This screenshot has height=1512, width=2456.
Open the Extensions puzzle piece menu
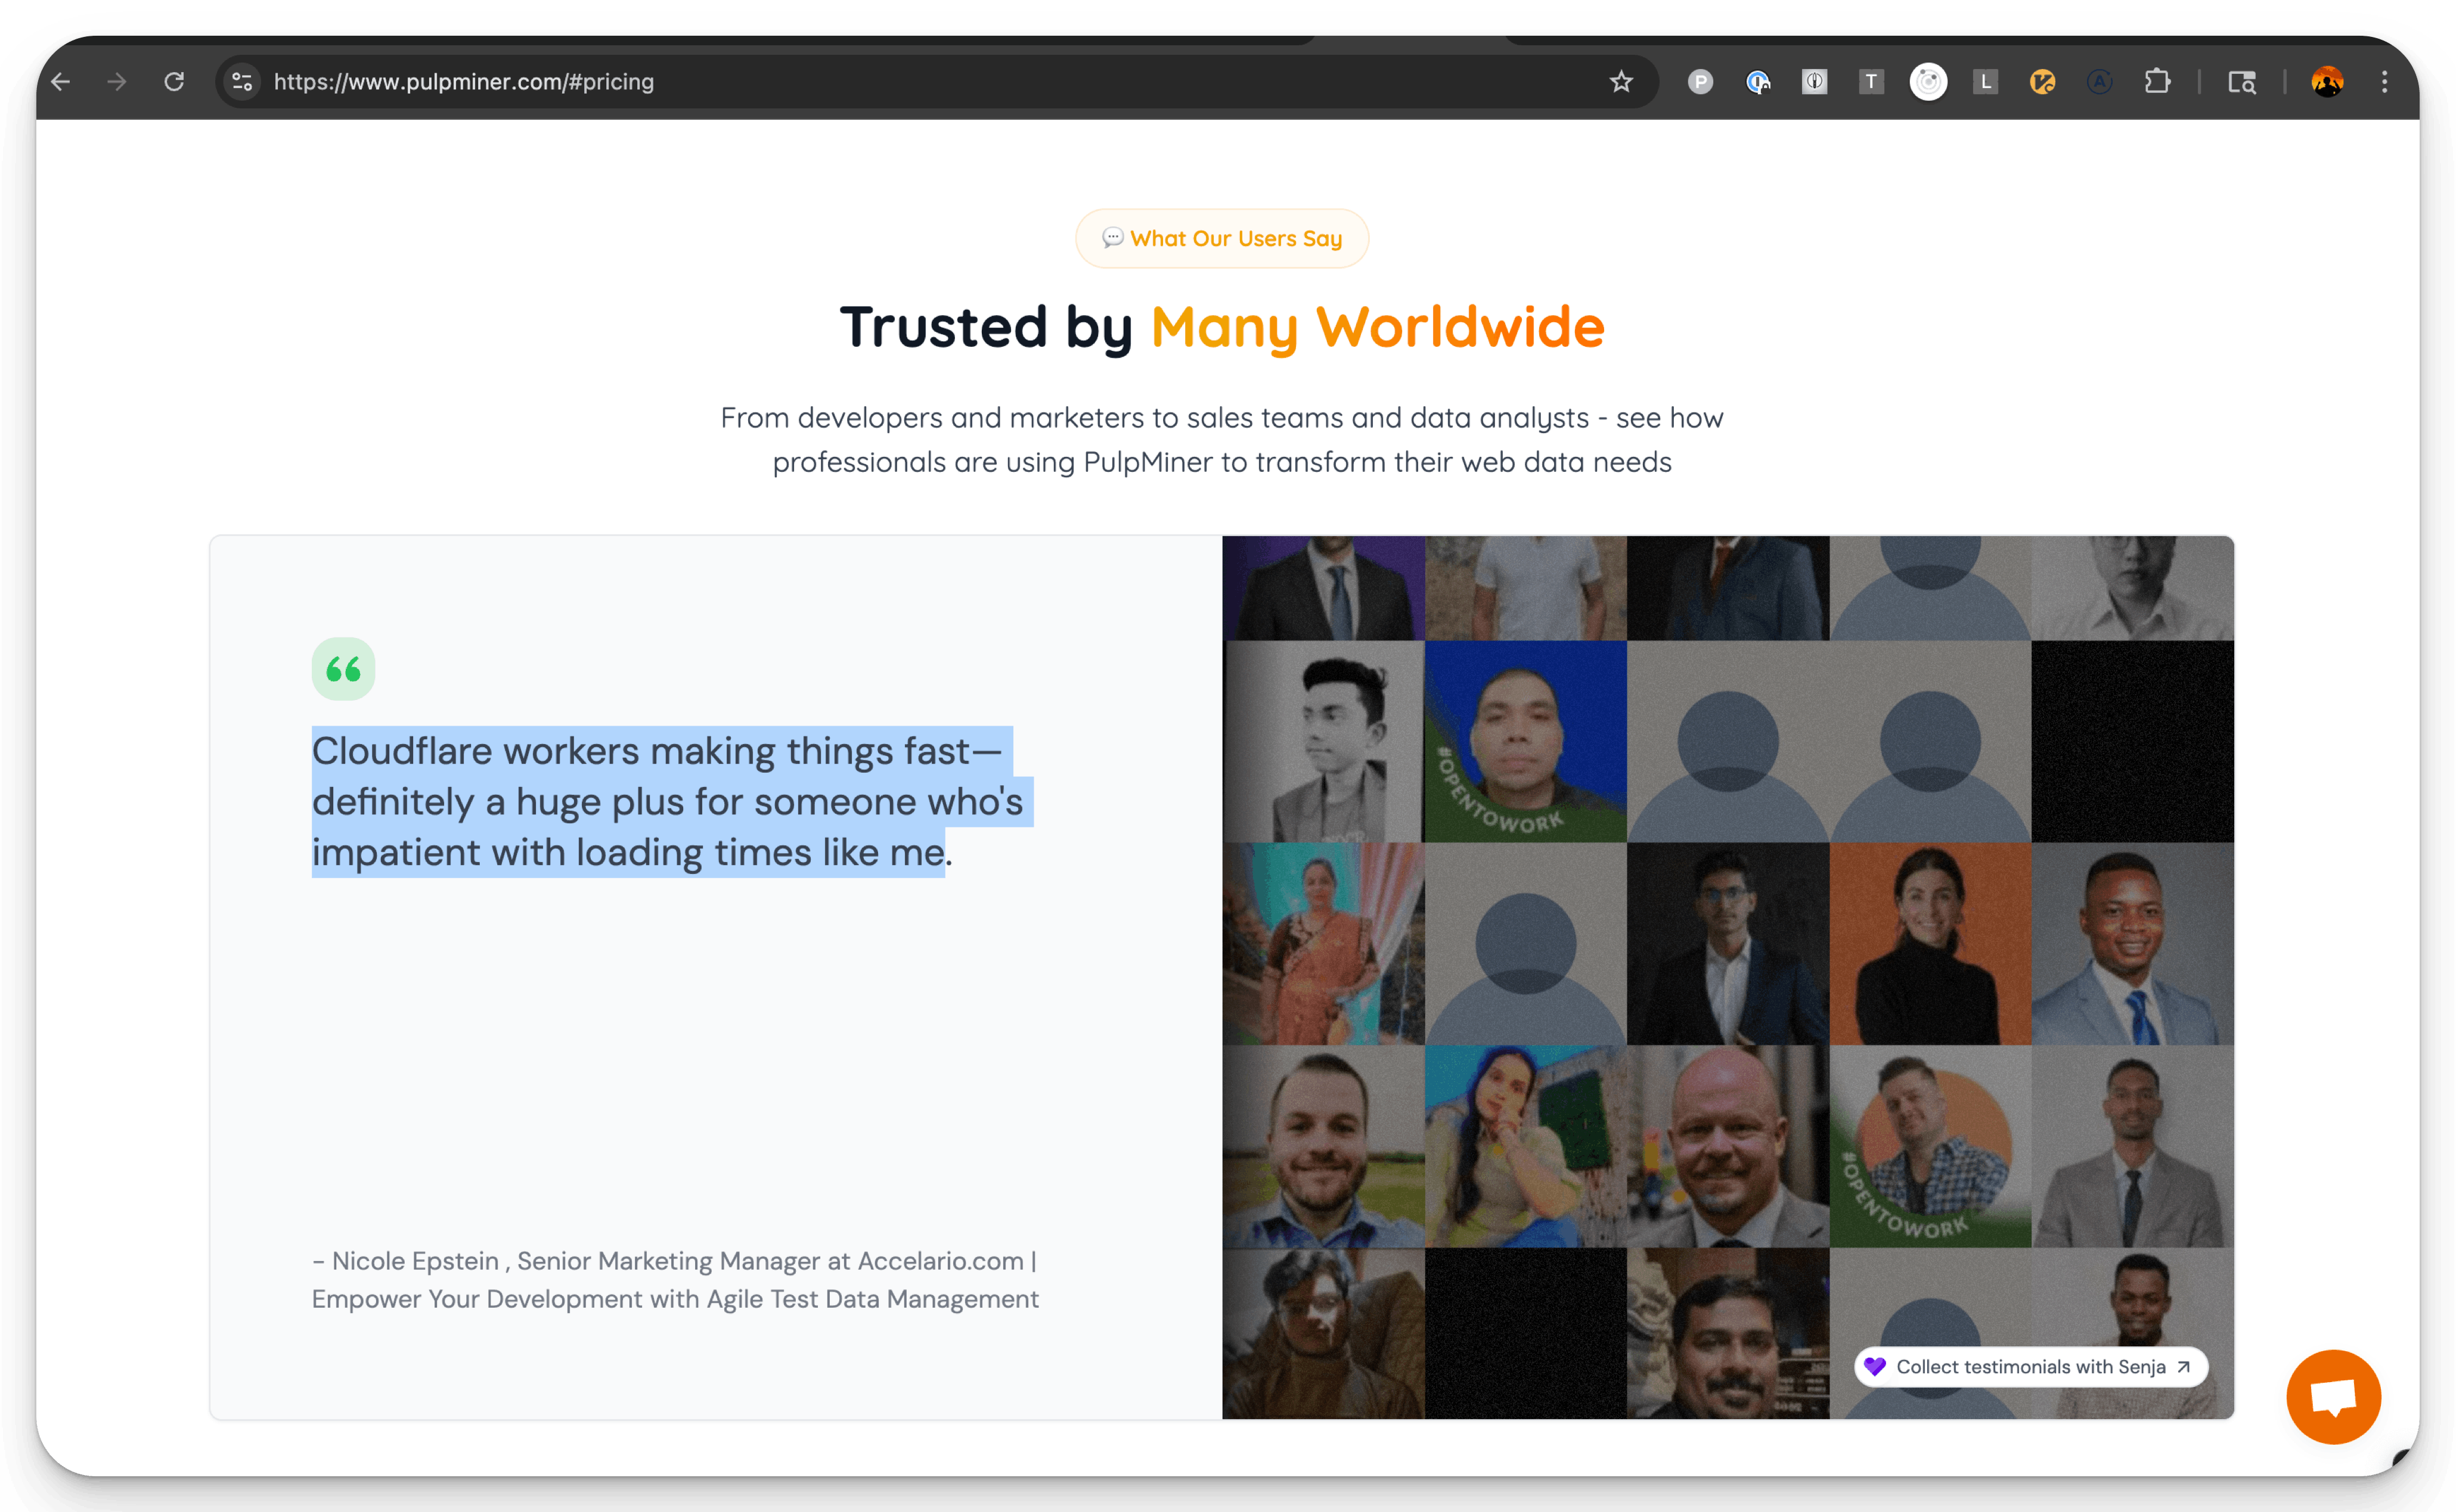(2157, 82)
